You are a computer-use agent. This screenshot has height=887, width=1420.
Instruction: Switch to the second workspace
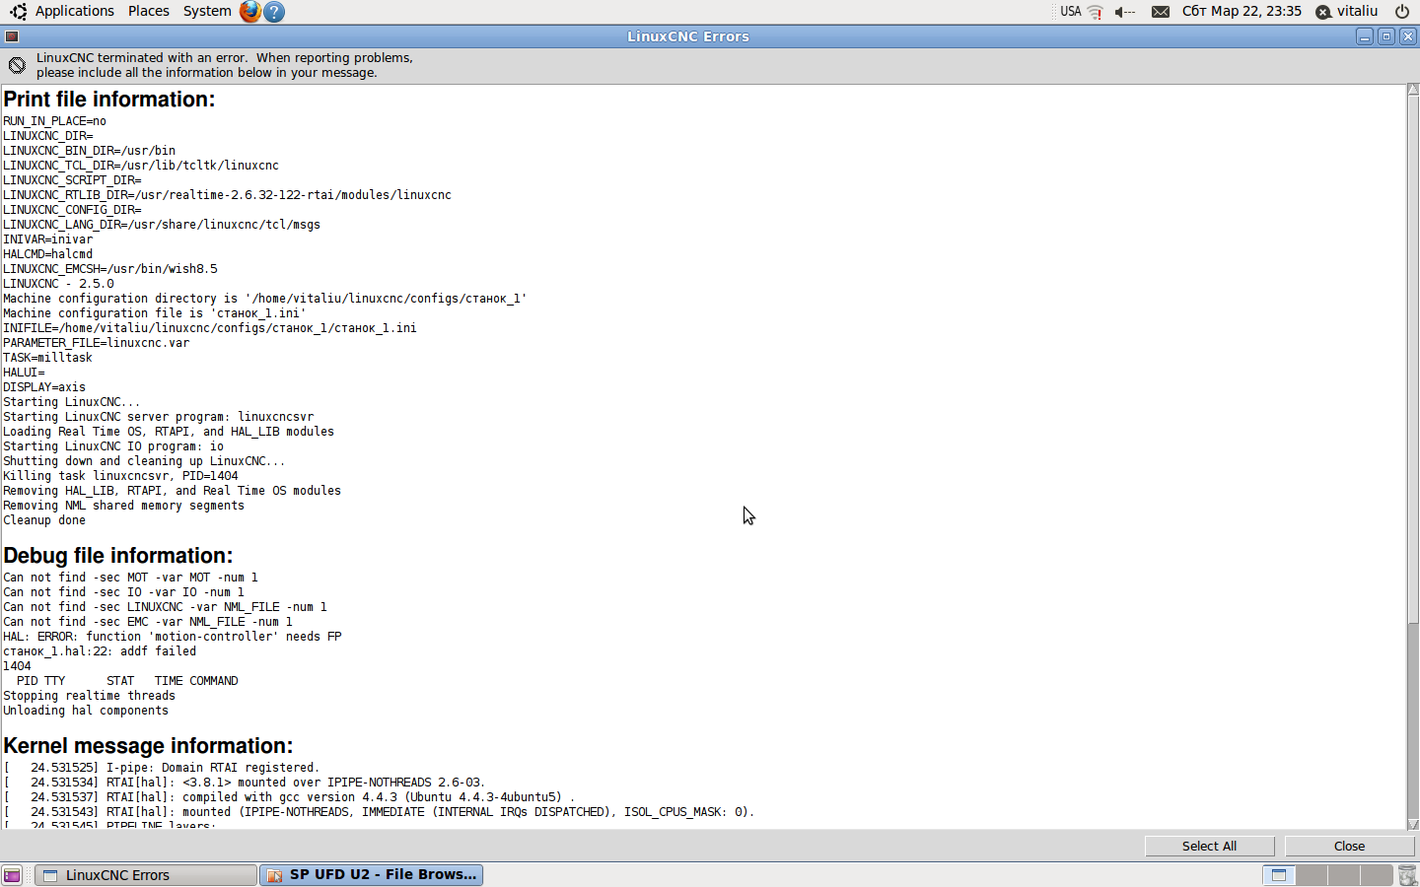pos(1312,875)
